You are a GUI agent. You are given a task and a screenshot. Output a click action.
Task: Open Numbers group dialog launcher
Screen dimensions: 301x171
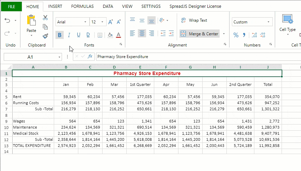click(271, 44)
